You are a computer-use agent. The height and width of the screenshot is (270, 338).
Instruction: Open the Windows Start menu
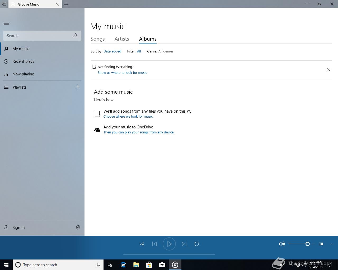coord(6,265)
